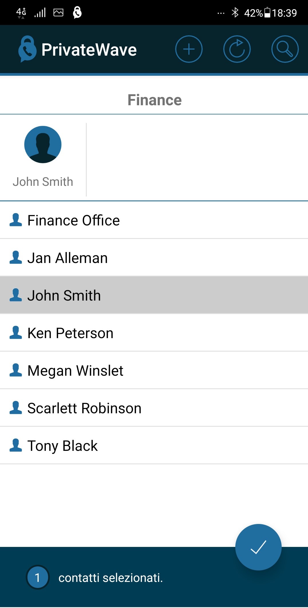
Task: Tap the Scarlett Robinson contact row
Action: click(x=154, y=408)
